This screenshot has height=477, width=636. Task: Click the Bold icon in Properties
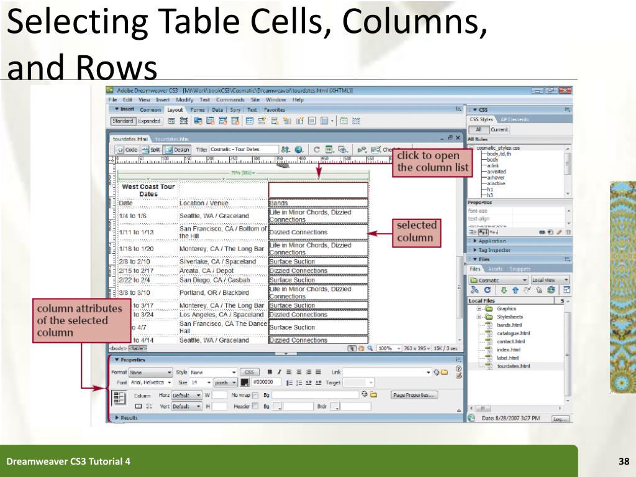click(270, 372)
